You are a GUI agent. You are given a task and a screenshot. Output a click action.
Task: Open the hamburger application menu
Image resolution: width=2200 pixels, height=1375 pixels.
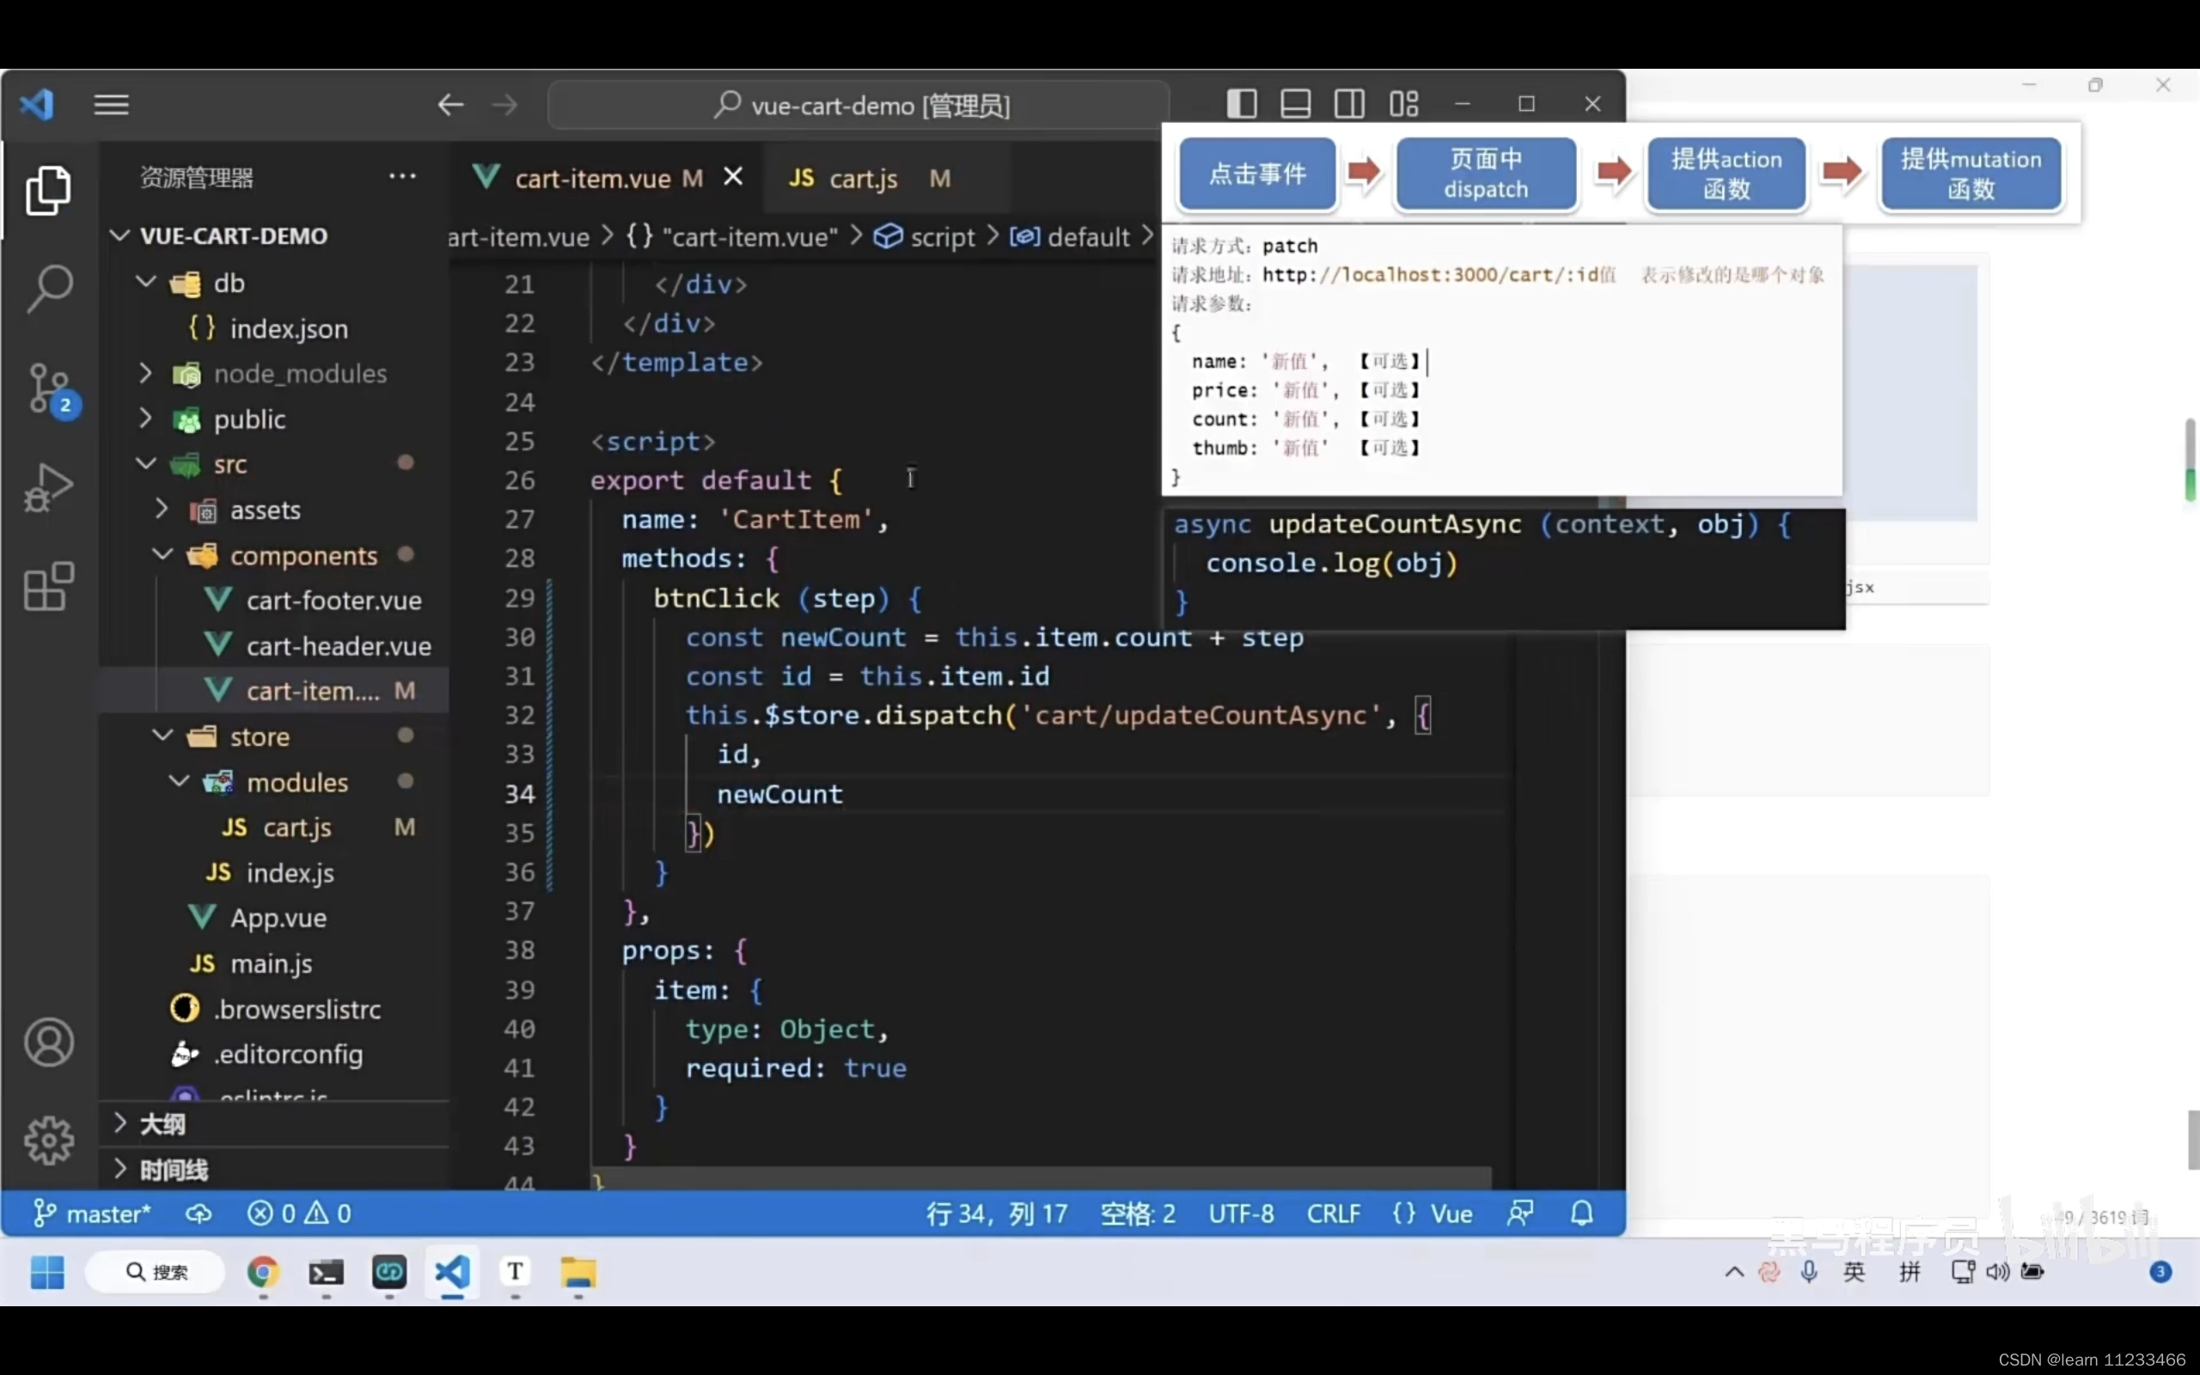111,106
